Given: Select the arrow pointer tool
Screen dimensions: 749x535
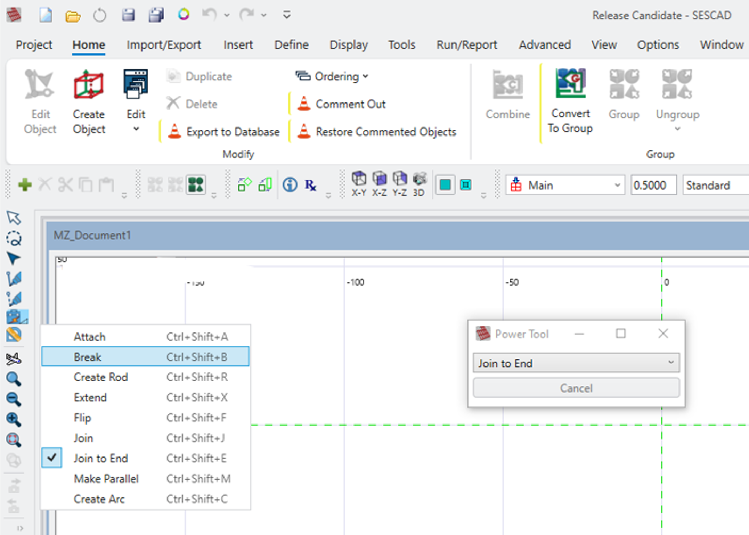Looking at the screenshot, I should (14, 217).
